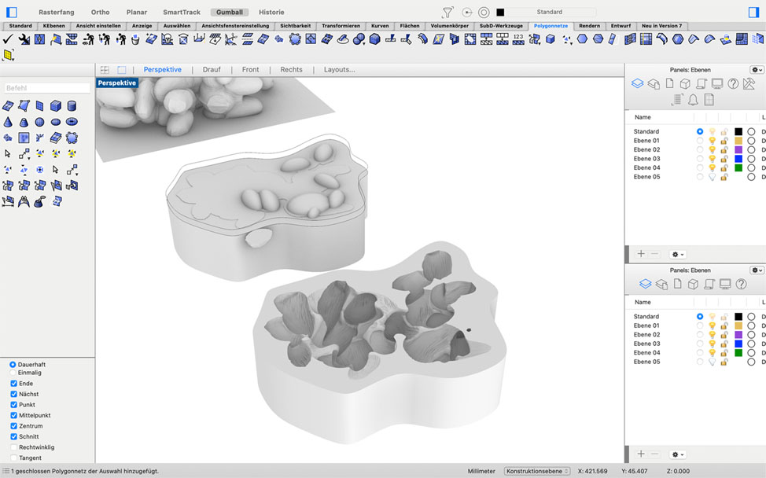Open gear menu of upper Ebenen panel
766x478 pixels.
coord(757,70)
